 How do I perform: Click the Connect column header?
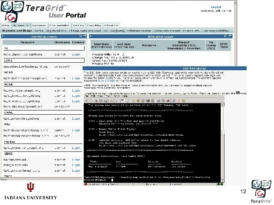click(78, 43)
